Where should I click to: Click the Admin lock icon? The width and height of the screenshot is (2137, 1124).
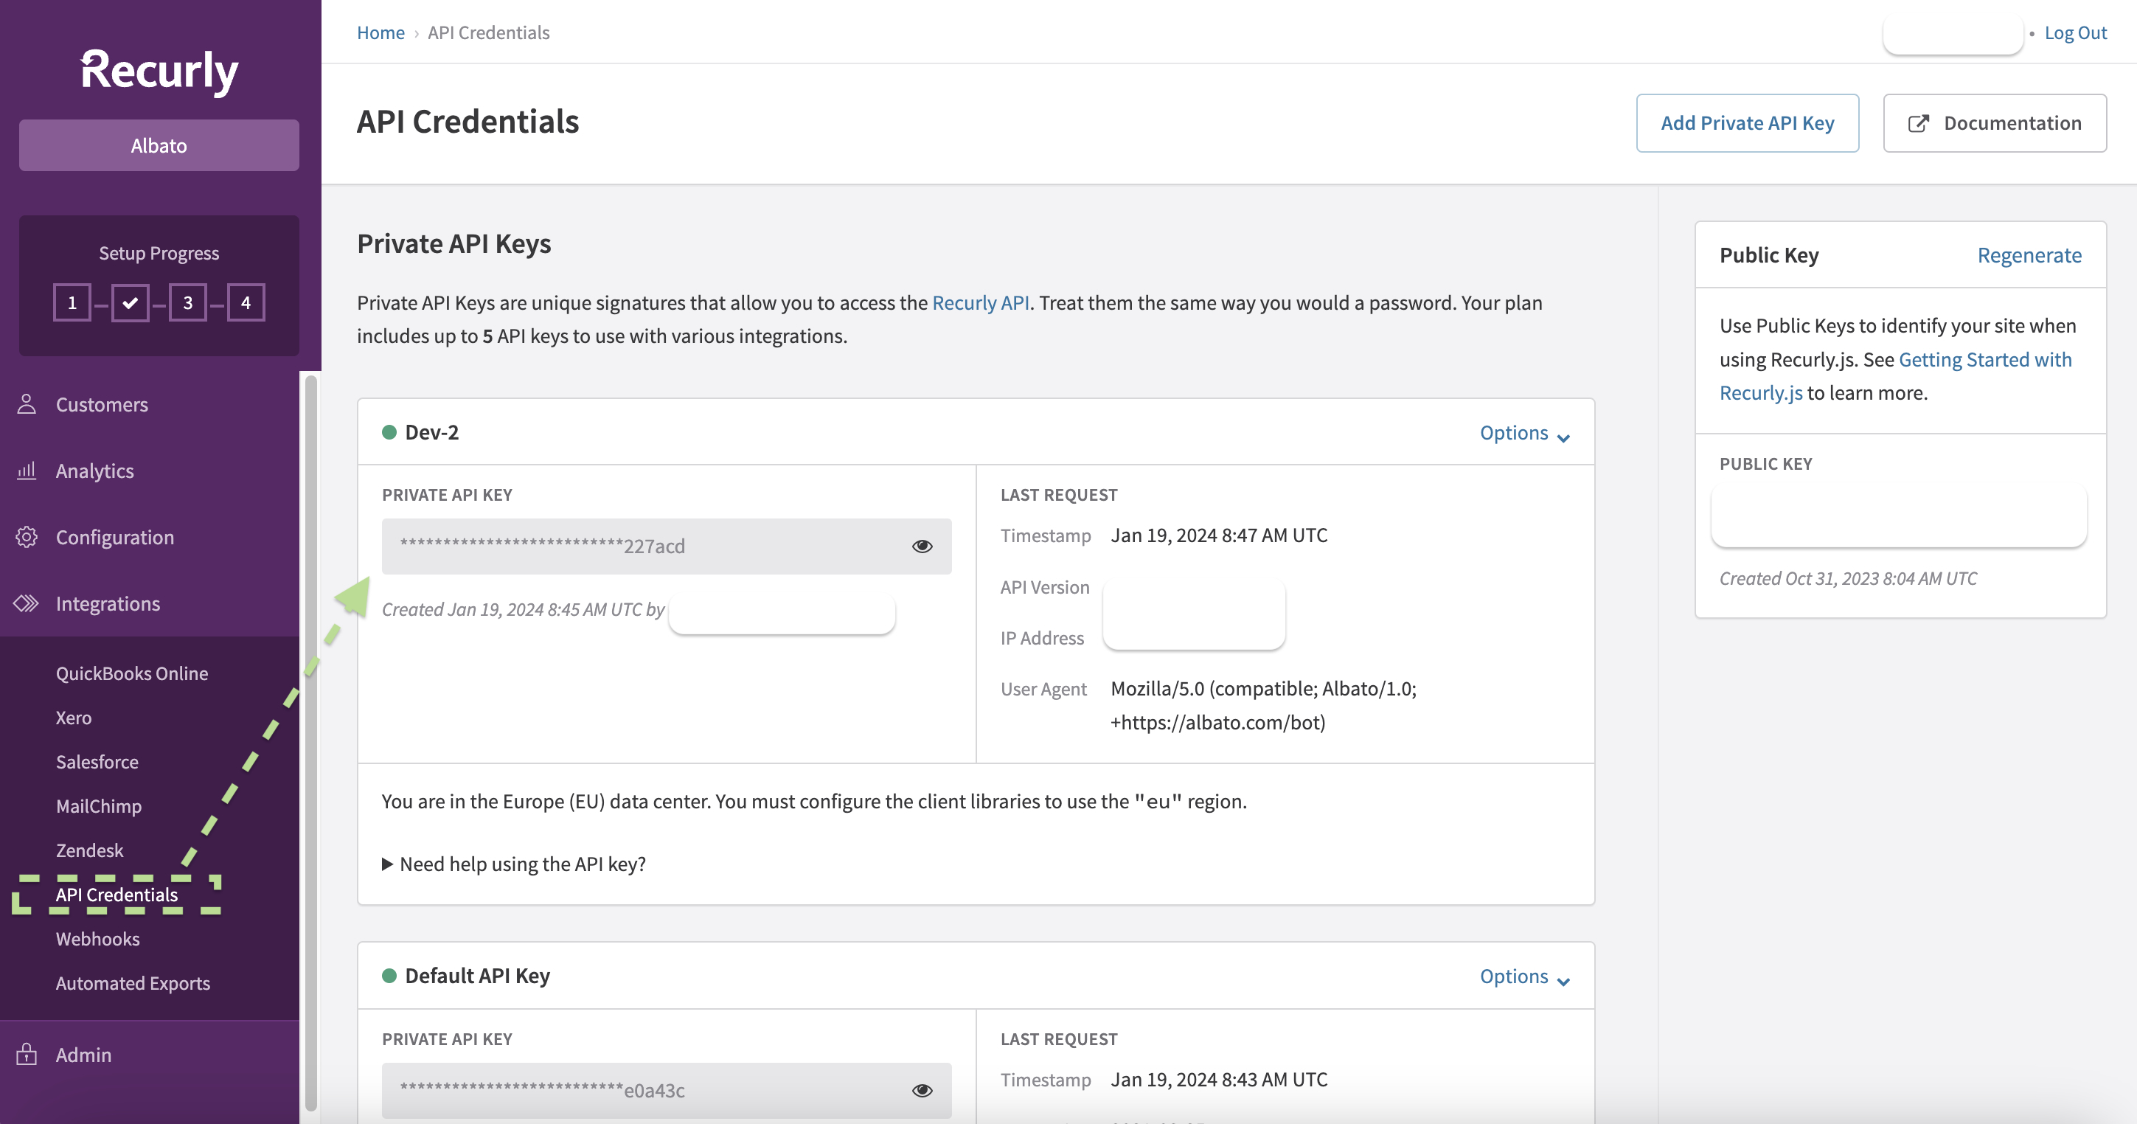click(27, 1055)
